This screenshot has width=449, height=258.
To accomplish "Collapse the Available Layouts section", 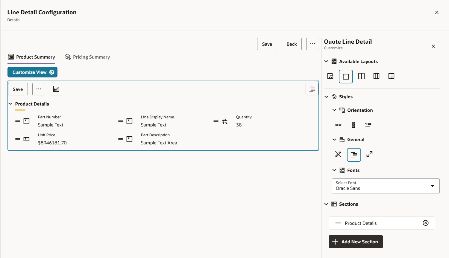I will tap(326, 61).
